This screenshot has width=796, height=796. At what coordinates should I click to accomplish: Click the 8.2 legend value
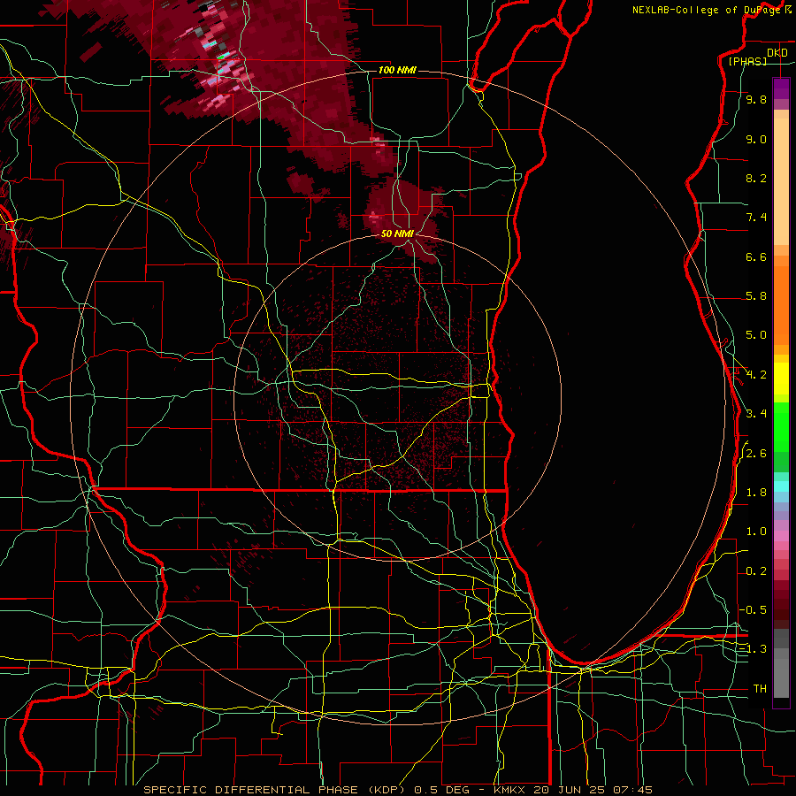(x=756, y=178)
